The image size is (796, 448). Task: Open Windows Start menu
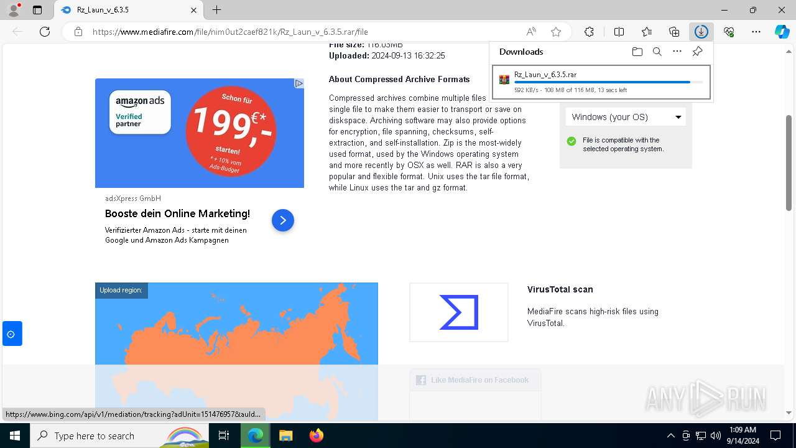point(15,436)
